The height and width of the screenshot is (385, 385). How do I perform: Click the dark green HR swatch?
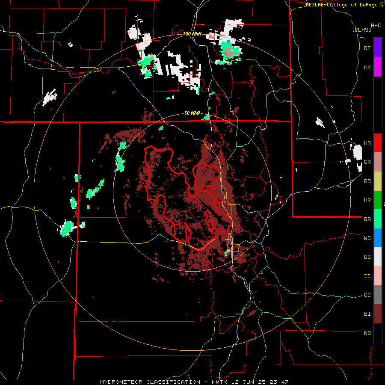(x=378, y=200)
